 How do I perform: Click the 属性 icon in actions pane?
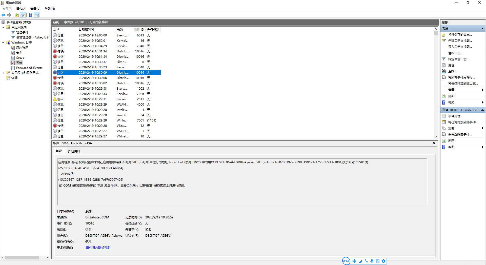444,65
